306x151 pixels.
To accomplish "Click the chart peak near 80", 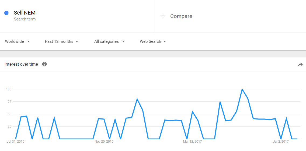I will [x=137, y=99].
